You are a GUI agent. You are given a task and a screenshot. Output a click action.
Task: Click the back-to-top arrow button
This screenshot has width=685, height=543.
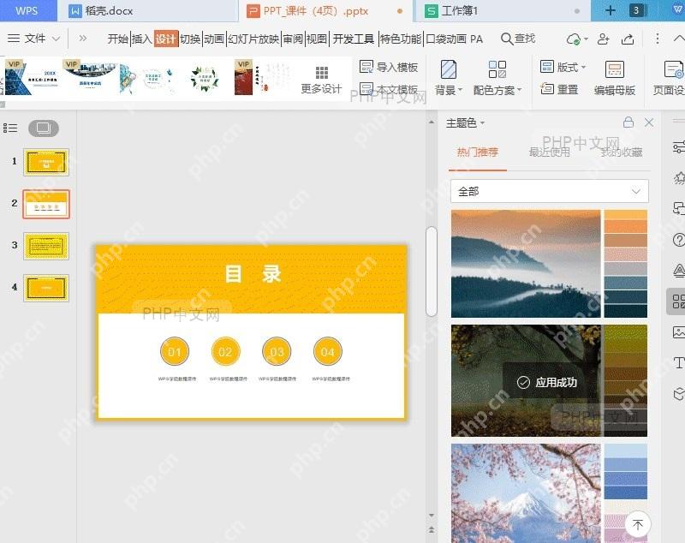pos(638,524)
